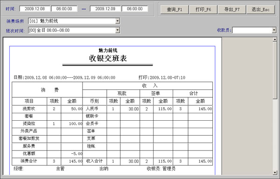Image resolution: width=280 pixels, height=179 pixels.
Task: Open the 收款员 cashier dropdown arrow
Action: point(274,30)
